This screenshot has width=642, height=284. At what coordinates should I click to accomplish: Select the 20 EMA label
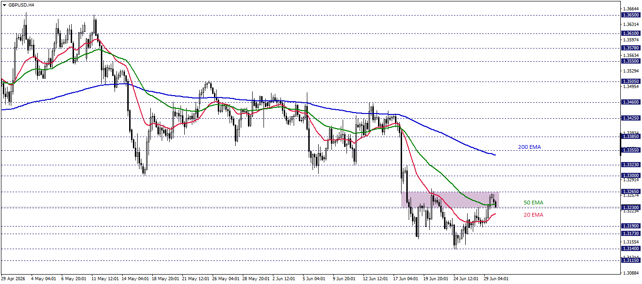point(534,215)
